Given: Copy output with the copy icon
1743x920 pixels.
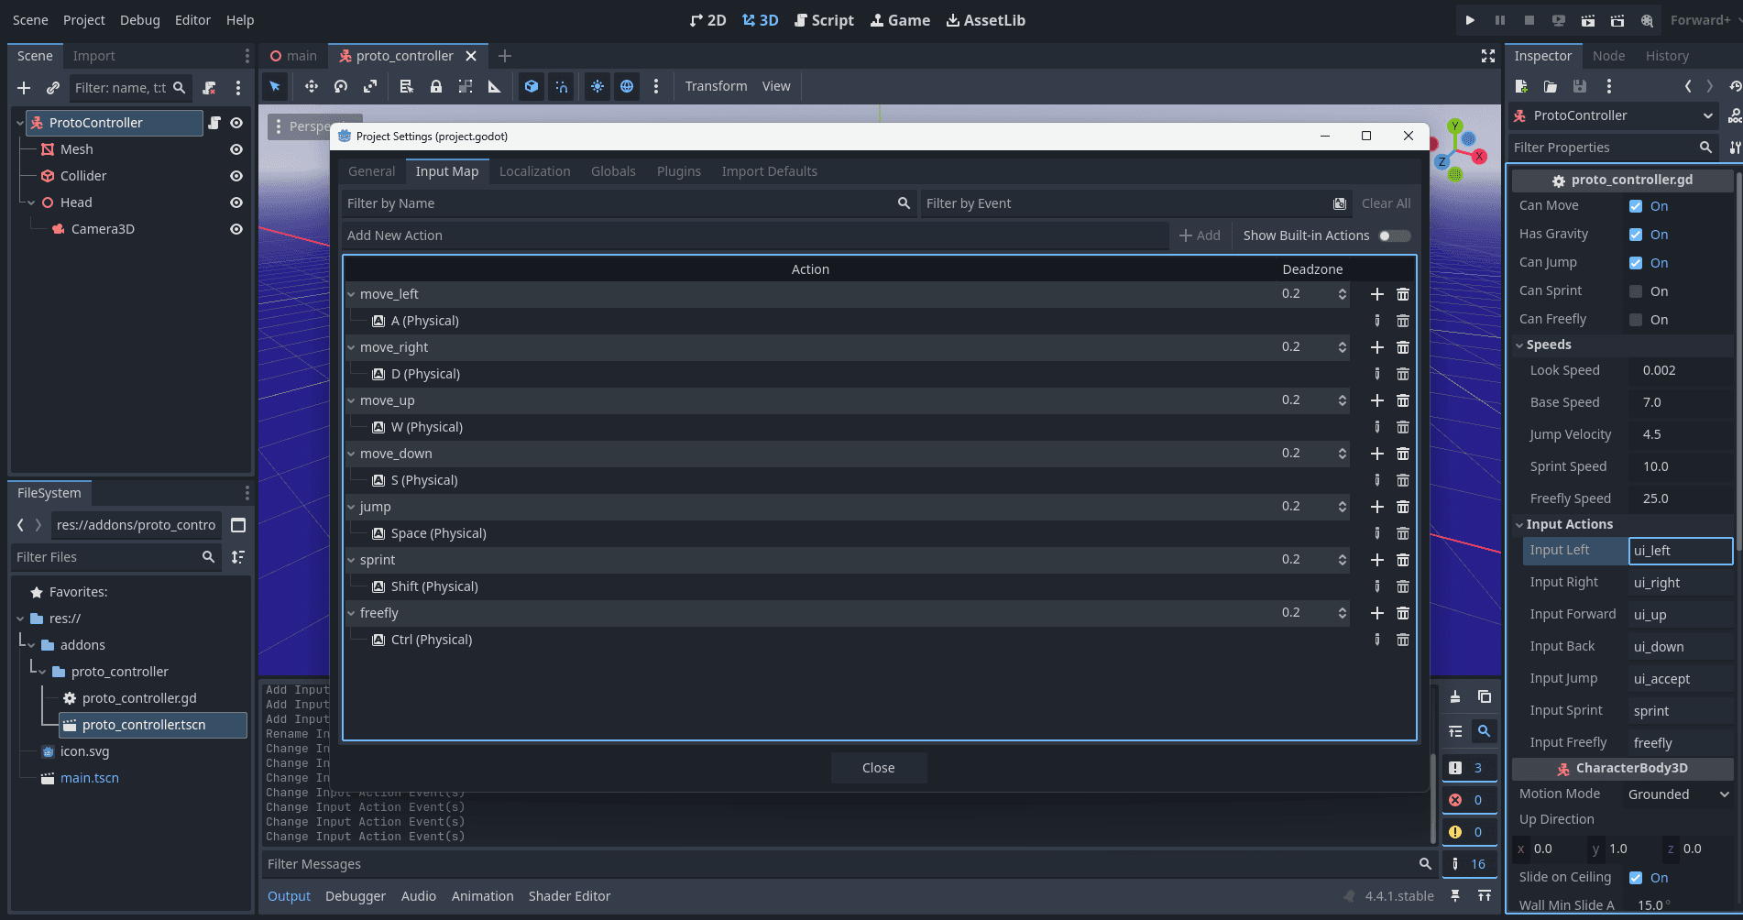Looking at the screenshot, I should tap(1485, 696).
